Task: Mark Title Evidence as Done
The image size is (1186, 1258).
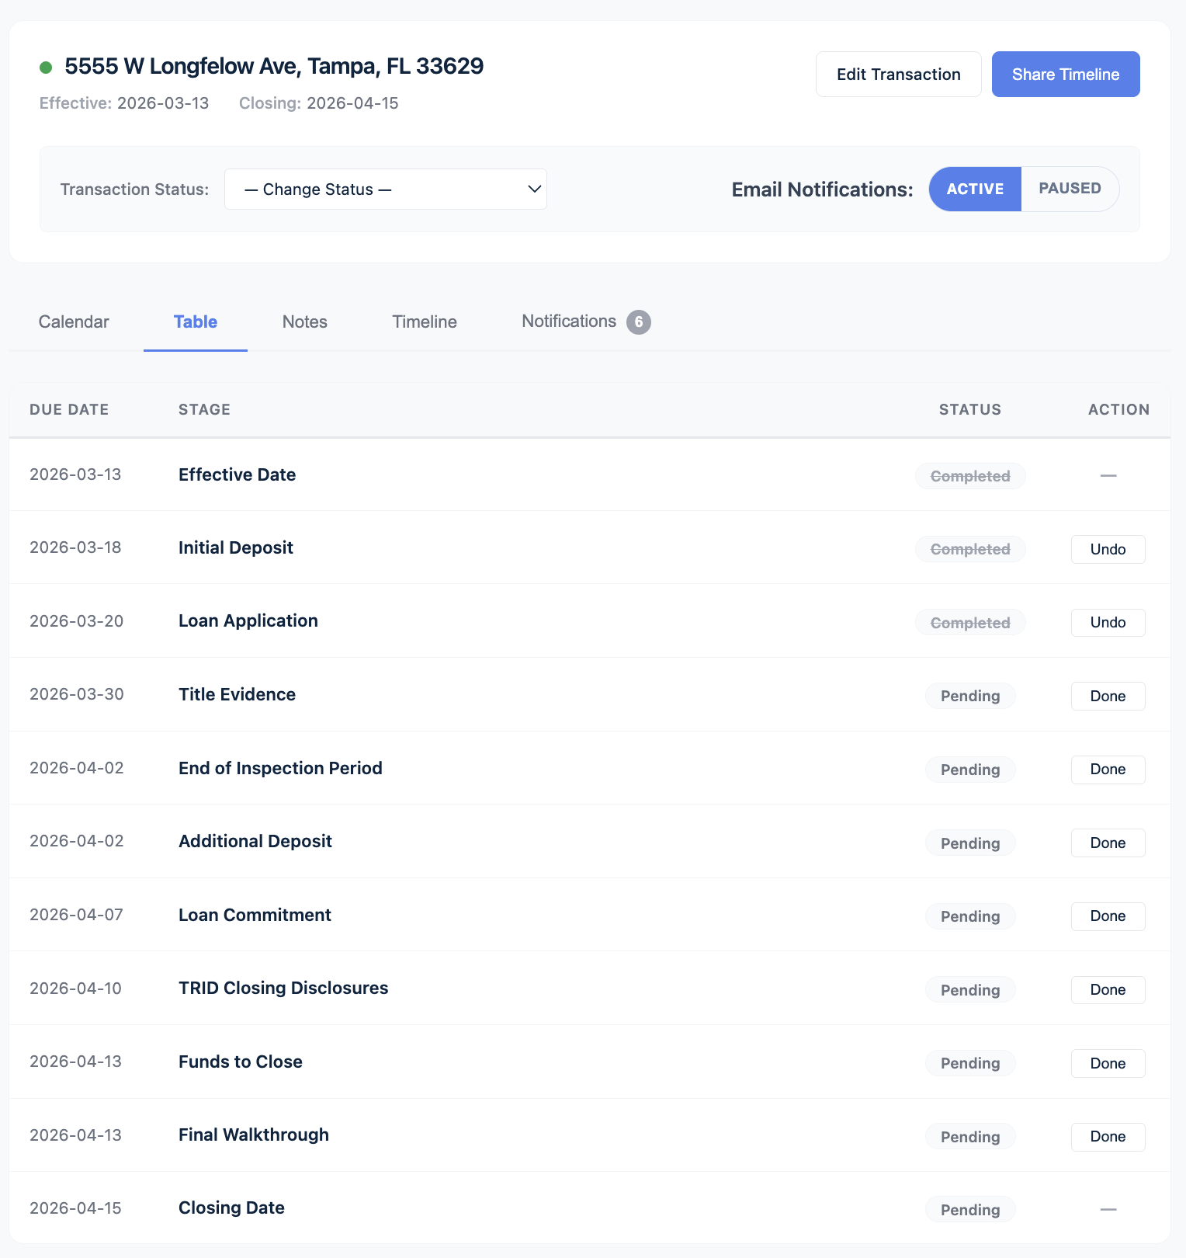Action: [x=1108, y=696]
